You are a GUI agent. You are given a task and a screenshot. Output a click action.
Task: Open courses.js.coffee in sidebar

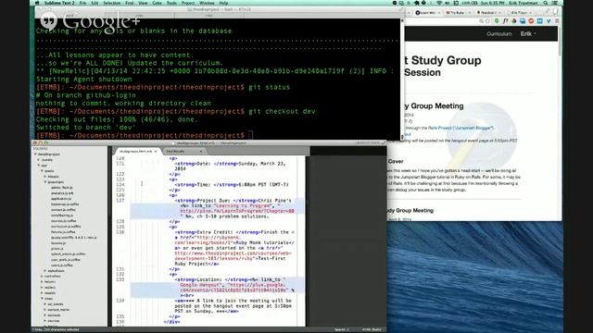[64, 221]
